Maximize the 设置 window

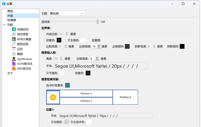click(x=183, y=4)
